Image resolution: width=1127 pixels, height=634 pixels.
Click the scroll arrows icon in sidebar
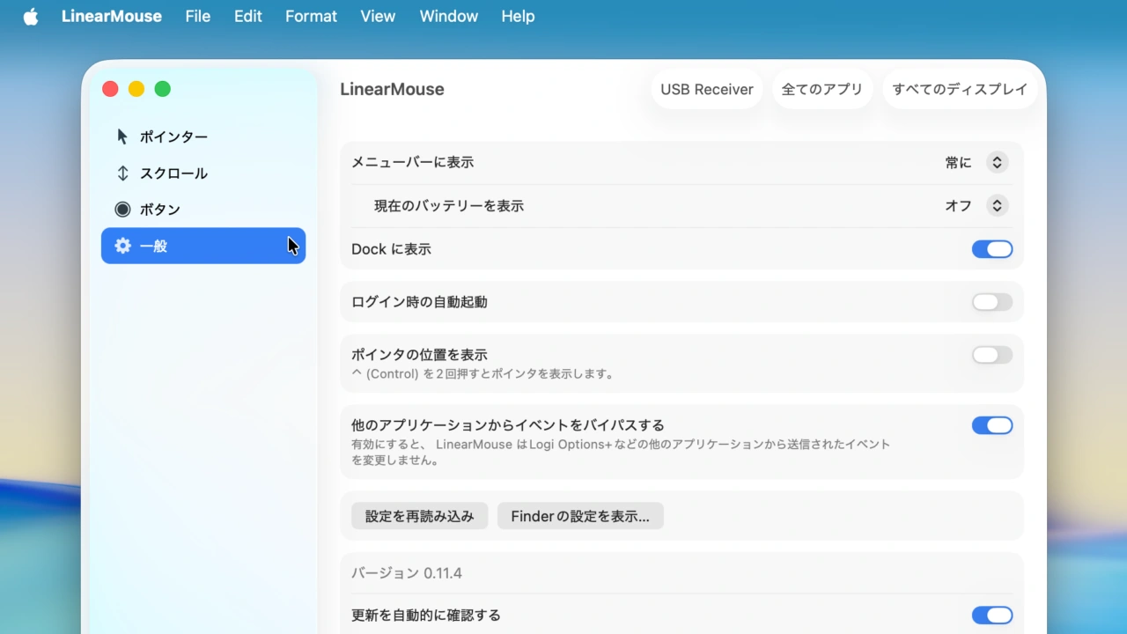pyautogui.click(x=122, y=173)
